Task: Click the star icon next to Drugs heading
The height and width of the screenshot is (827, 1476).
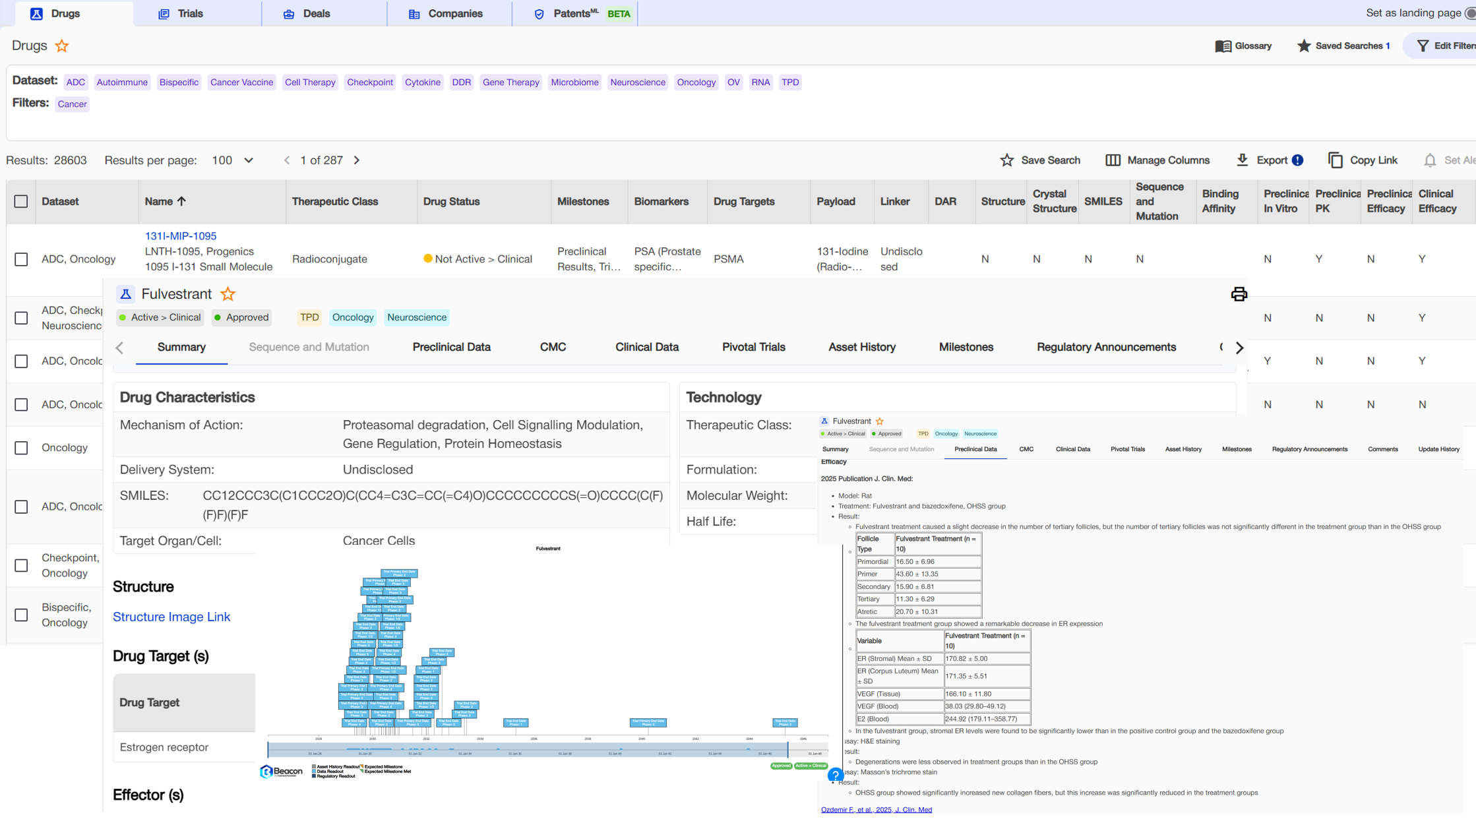Action: [62, 46]
